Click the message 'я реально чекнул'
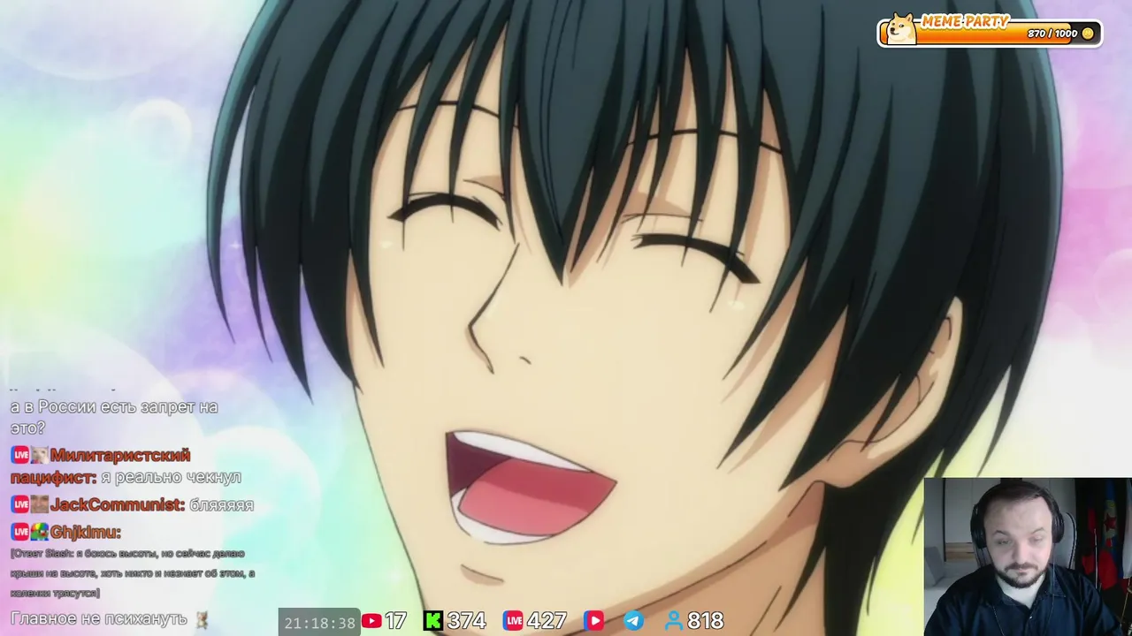 pyautogui.click(x=172, y=477)
